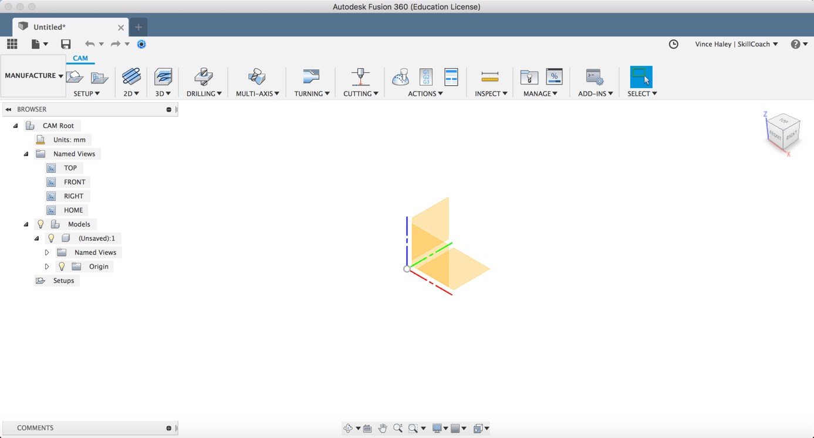
Task: Click the Setup Sheet icon
Action: 451,77
